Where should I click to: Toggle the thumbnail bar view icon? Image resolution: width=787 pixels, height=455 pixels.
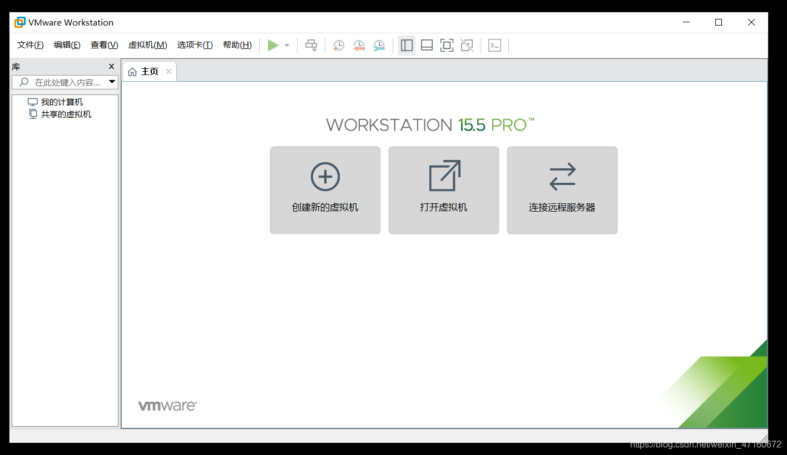[x=427, y=46]
